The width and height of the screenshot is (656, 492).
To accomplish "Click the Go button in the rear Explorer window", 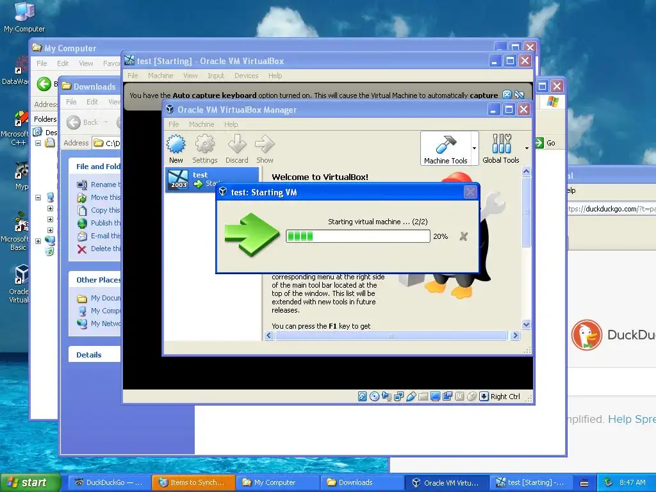I will (x=546, y=143).
